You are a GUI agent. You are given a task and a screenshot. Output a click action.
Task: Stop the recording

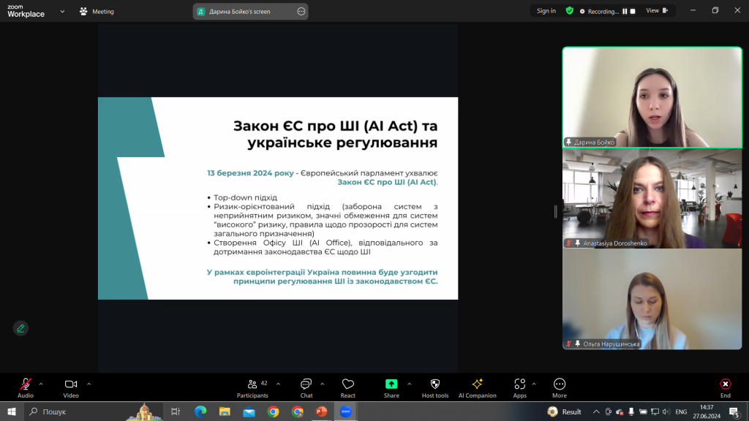[633, 11]
